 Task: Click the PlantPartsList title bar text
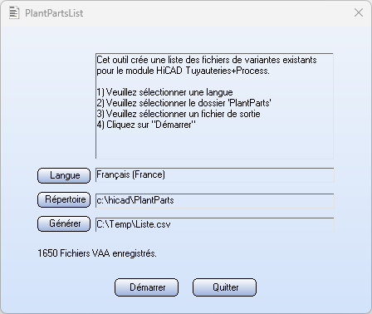pyautogui.click(x=54, y=13)
